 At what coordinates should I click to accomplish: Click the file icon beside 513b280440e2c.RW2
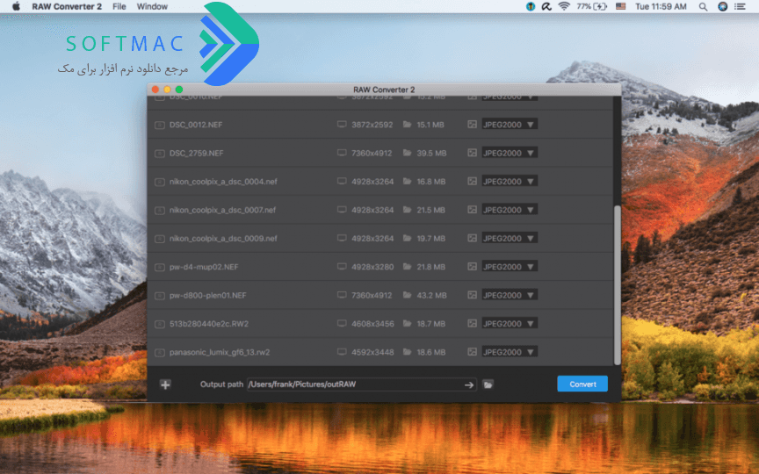coord(160,324)
